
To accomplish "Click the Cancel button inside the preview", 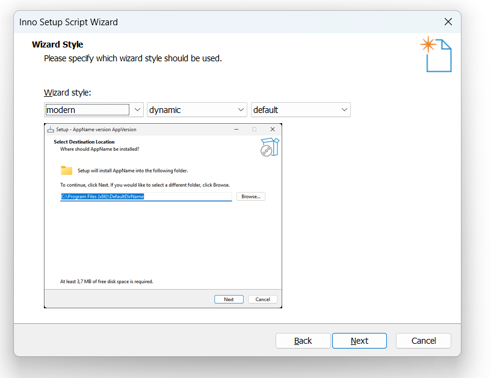I will (x=262, y=299).
